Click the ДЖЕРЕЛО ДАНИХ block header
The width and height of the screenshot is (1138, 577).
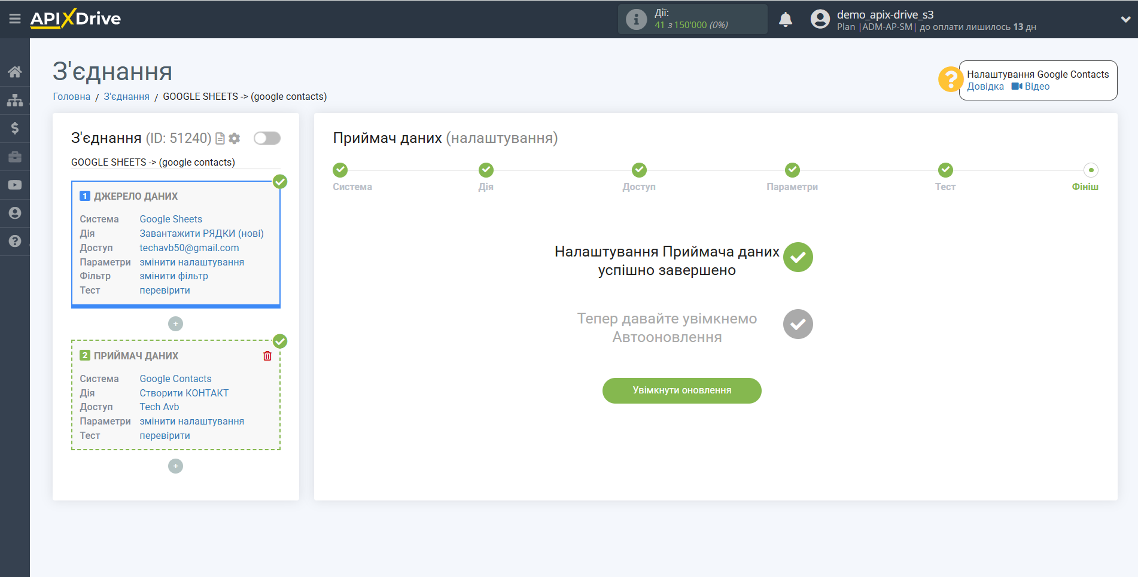[136, 196]
